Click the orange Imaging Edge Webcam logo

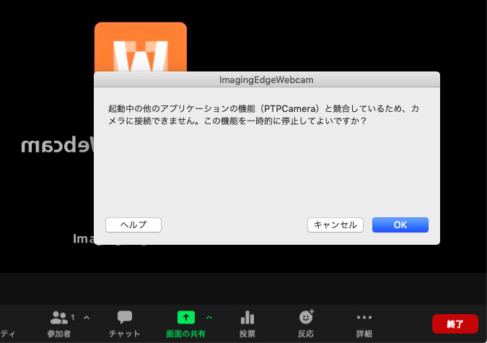[x=141, y=47]
